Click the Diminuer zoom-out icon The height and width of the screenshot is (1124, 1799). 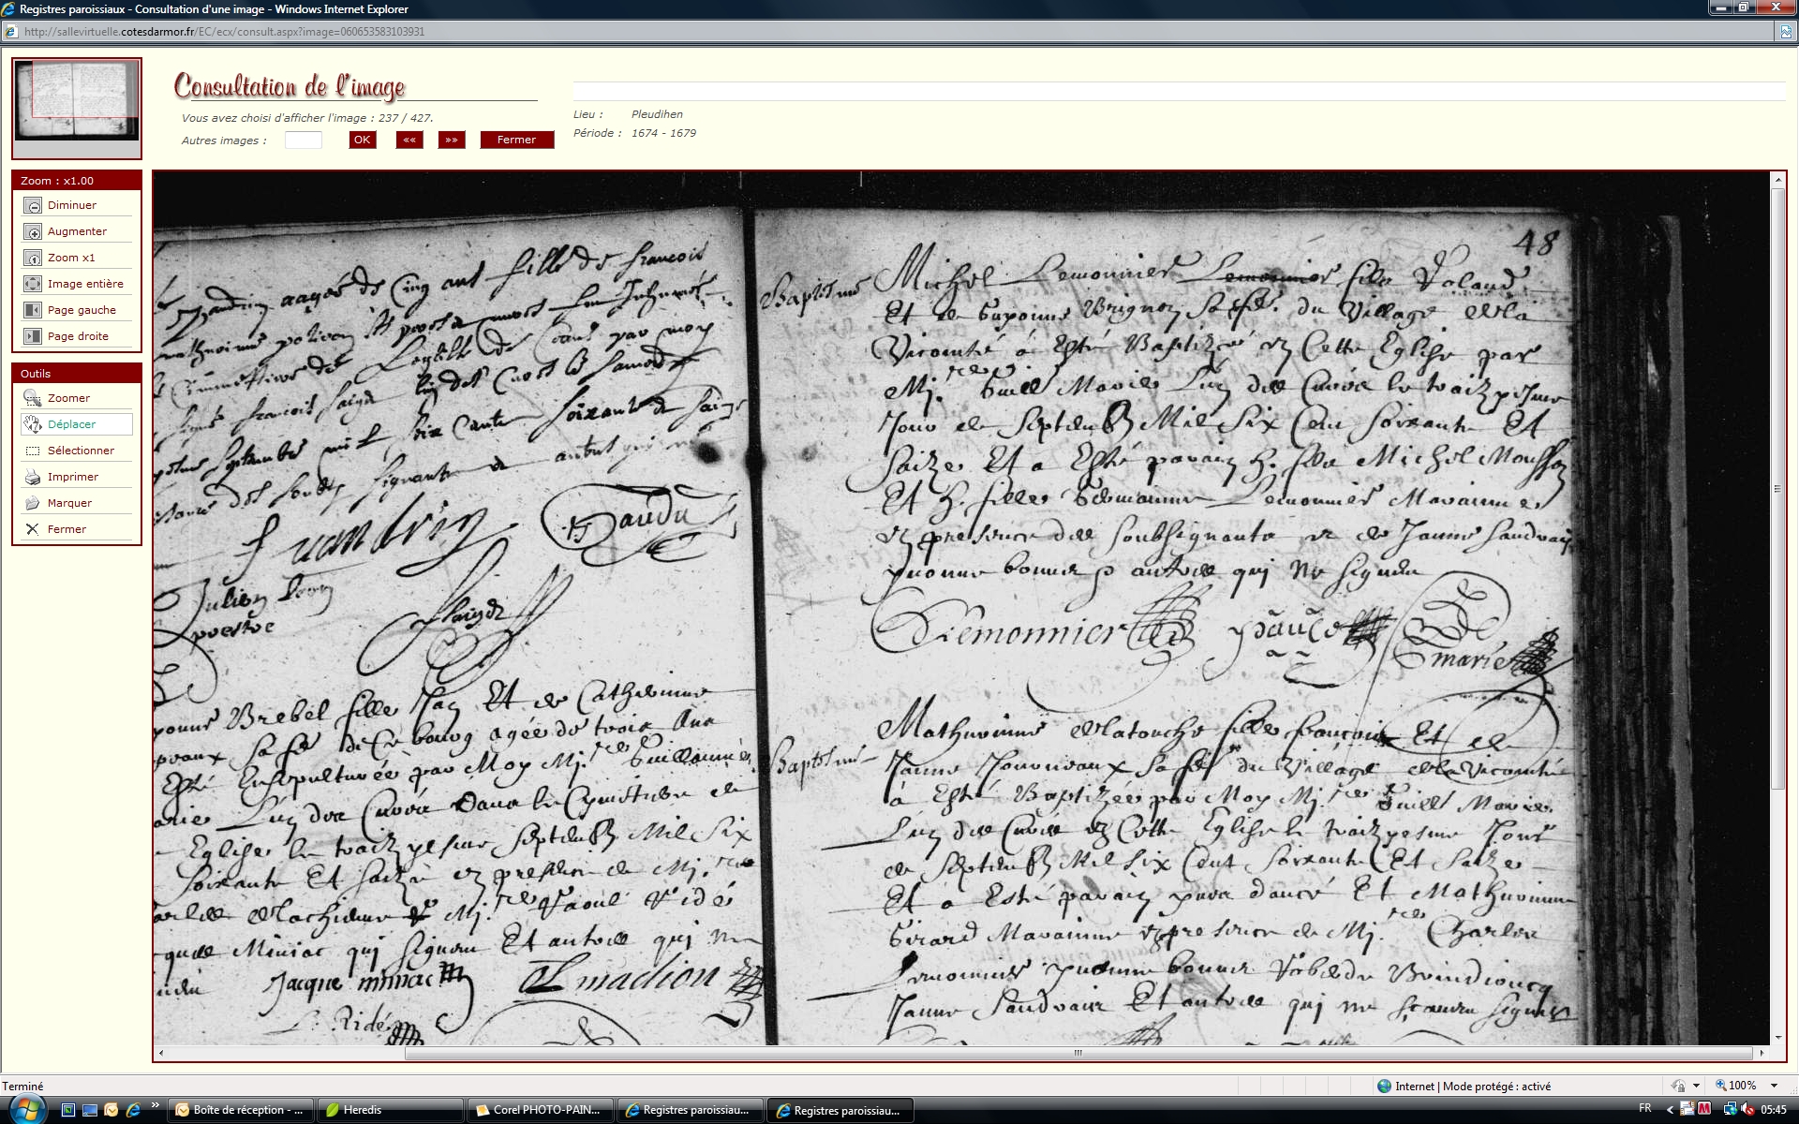click(x=33, y=205)
